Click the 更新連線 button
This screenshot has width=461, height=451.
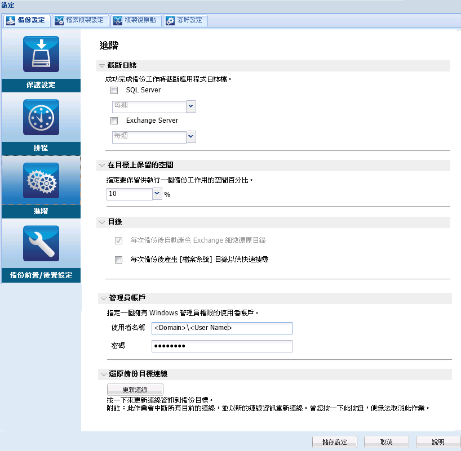(x=135, y=390)
